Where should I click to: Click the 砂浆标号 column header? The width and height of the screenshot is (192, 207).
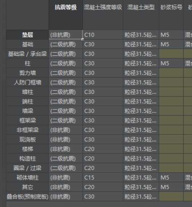pos(171,15)
